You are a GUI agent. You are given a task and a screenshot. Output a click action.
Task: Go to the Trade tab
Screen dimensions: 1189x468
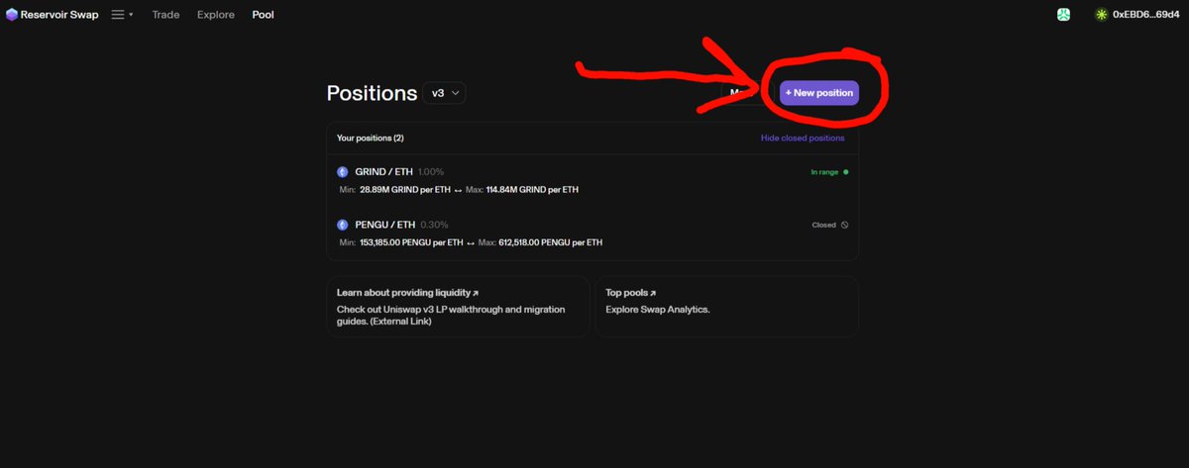pyautogui.click(x=166, y=15)
